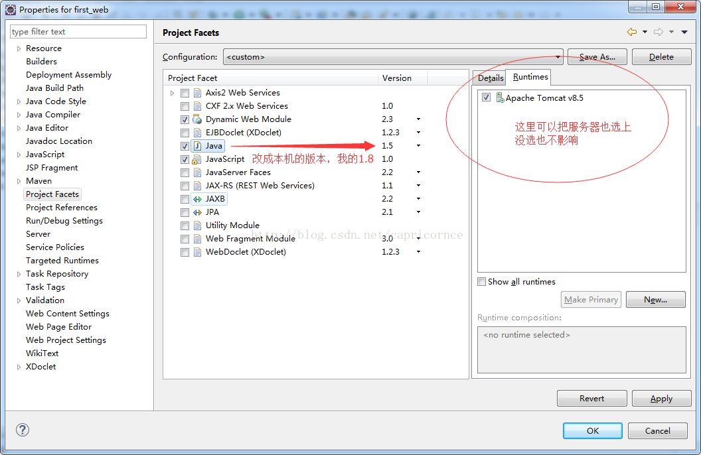Click the Revert button
The height and width of the screenshot is (455, 701).
point(591,399)
